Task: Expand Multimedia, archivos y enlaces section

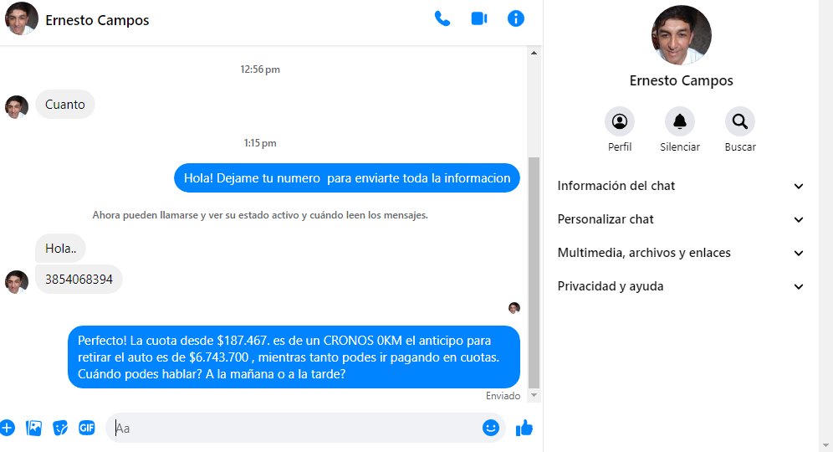Action: (681, 253)
